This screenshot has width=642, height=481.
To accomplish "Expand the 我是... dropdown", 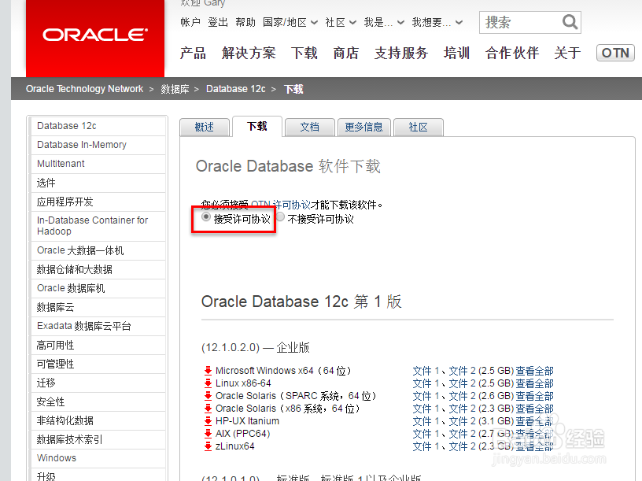I will click(384, 23).
